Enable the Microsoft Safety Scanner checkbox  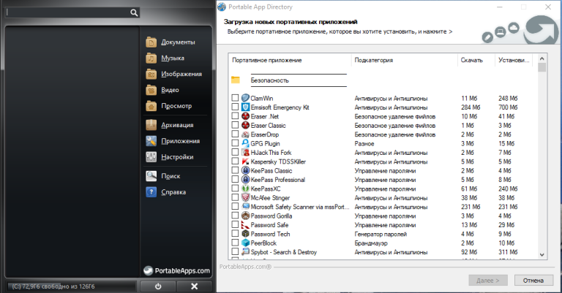pos(235,207)
